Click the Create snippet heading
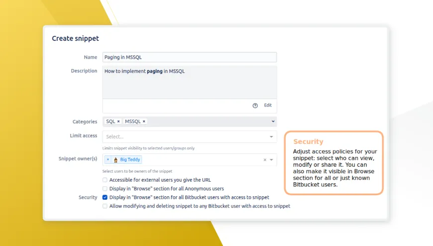Viewport: 433px width, 246px height. pos(75,38)
